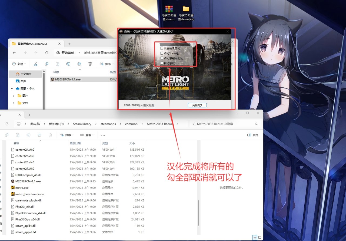Click the 新加卷 (E:) breadcrumb
346x241 pixels.
tap(56, 124)
